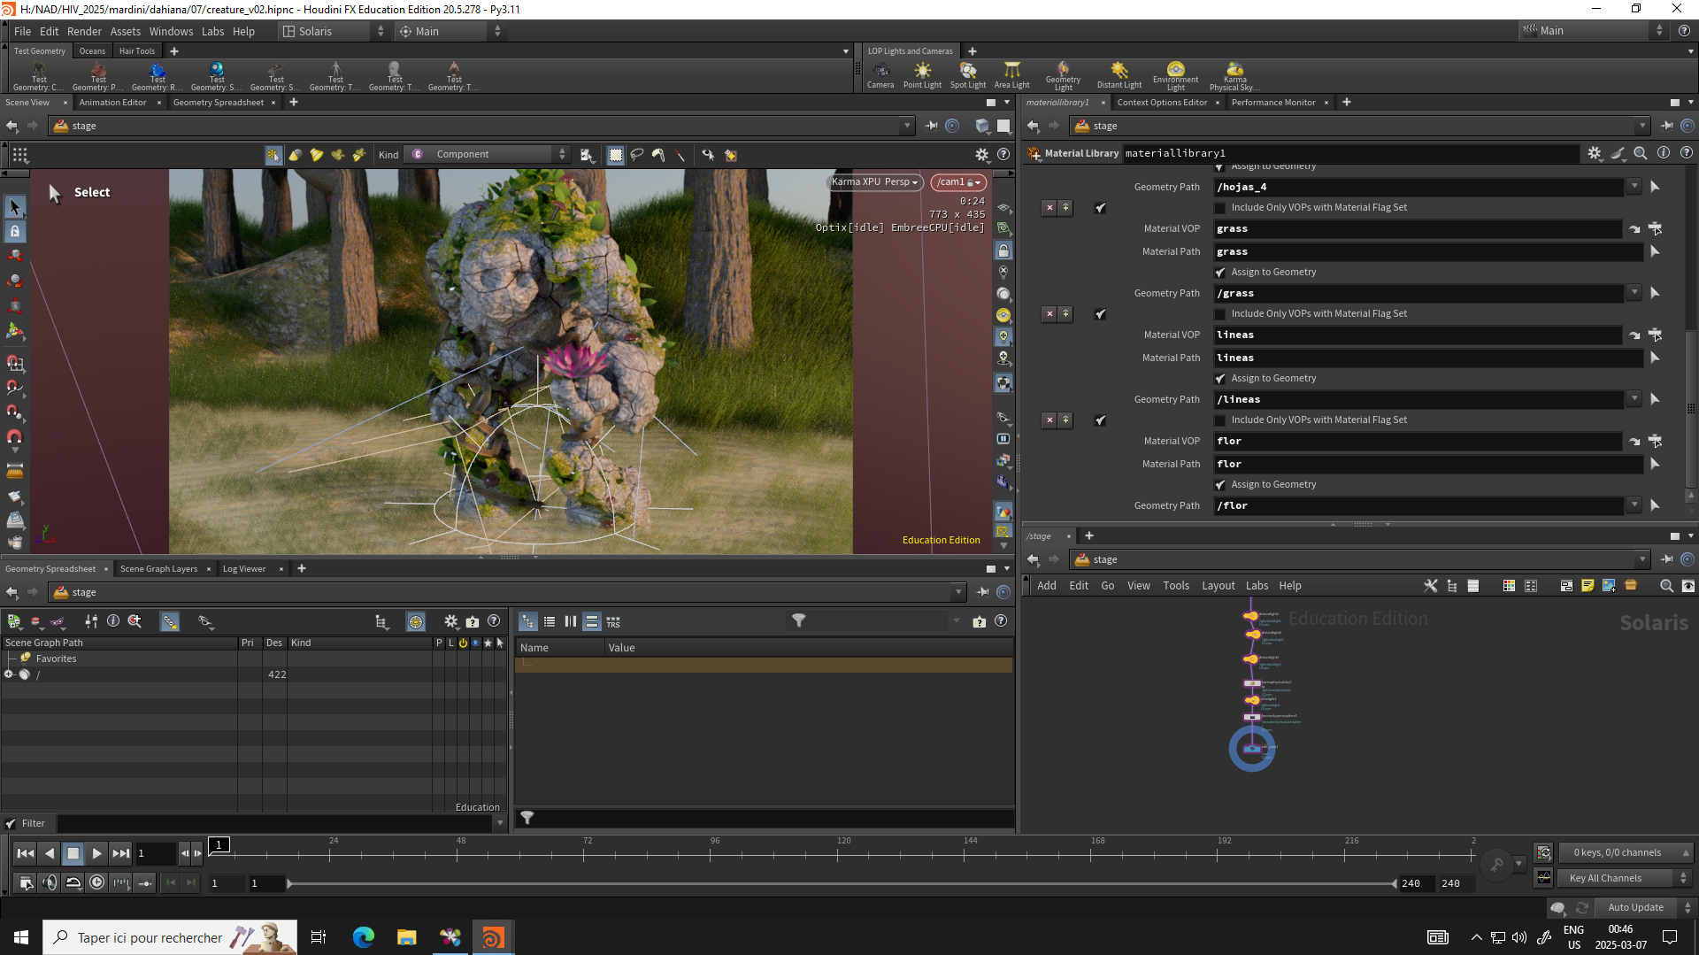
Task: Open the Kind Component dropdown
Action: (x=488, y=155)
